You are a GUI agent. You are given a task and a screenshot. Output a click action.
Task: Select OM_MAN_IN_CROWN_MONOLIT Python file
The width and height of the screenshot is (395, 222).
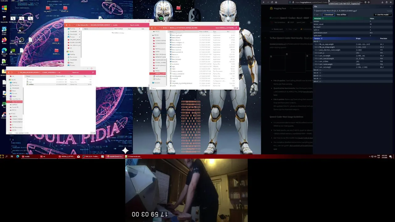point(181,83)
